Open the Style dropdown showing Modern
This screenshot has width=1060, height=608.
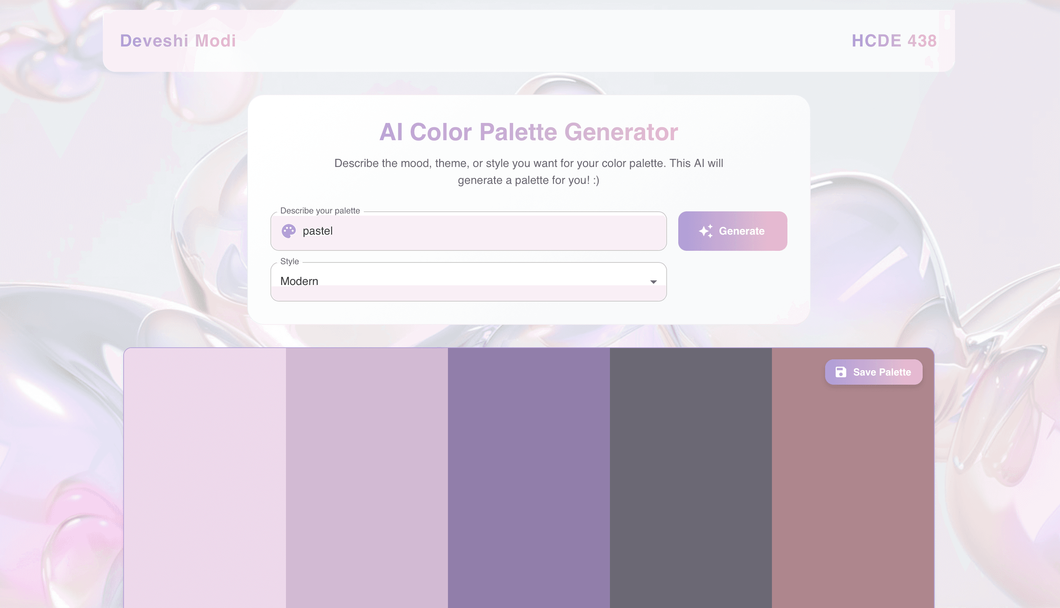(x=468, y=281)
